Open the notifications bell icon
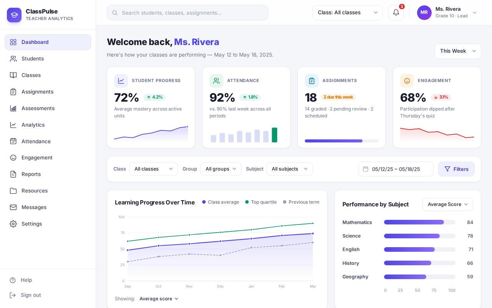The width and height of the screenshot is (492, 308). [x=396, y=13]
